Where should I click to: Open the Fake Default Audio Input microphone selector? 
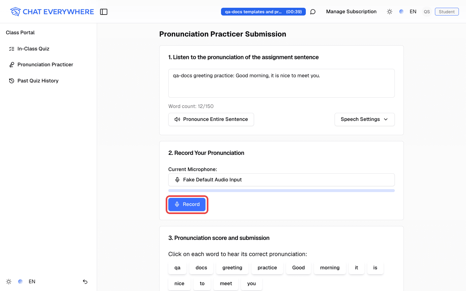282,180
